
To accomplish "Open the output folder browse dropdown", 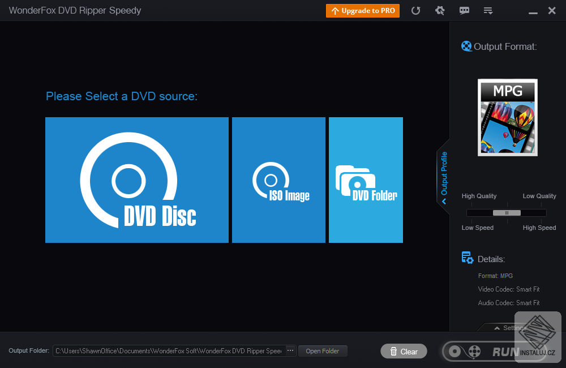I will (290, 350).
